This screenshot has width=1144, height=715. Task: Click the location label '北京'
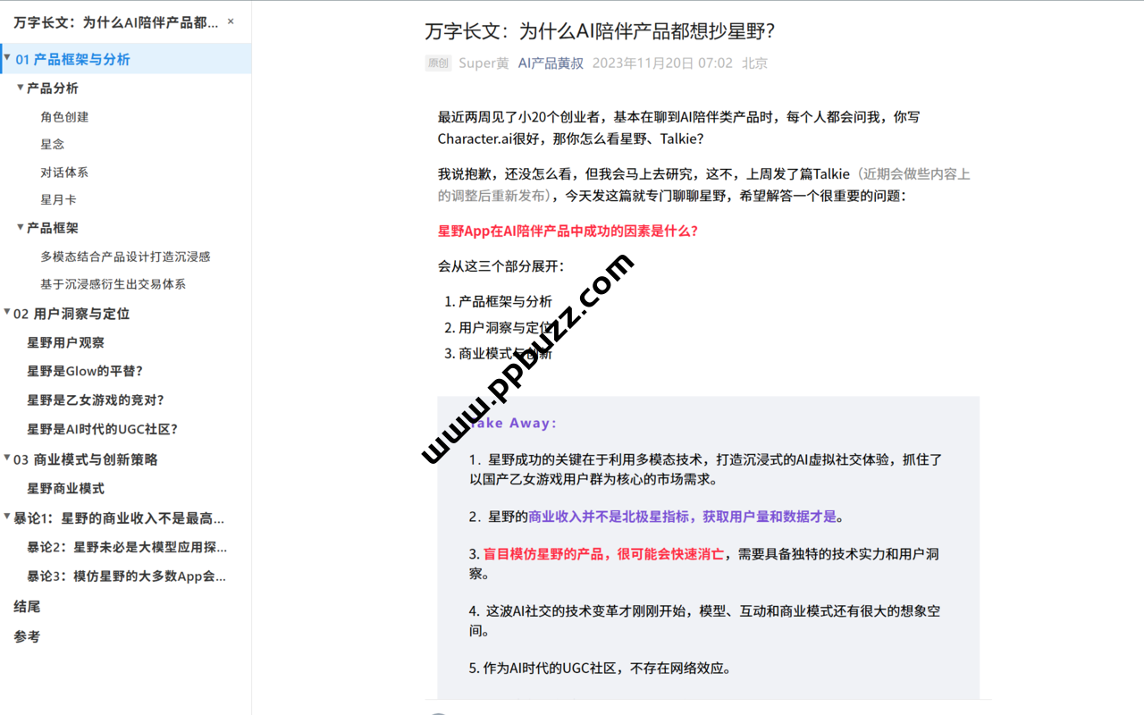click(754, 63)
